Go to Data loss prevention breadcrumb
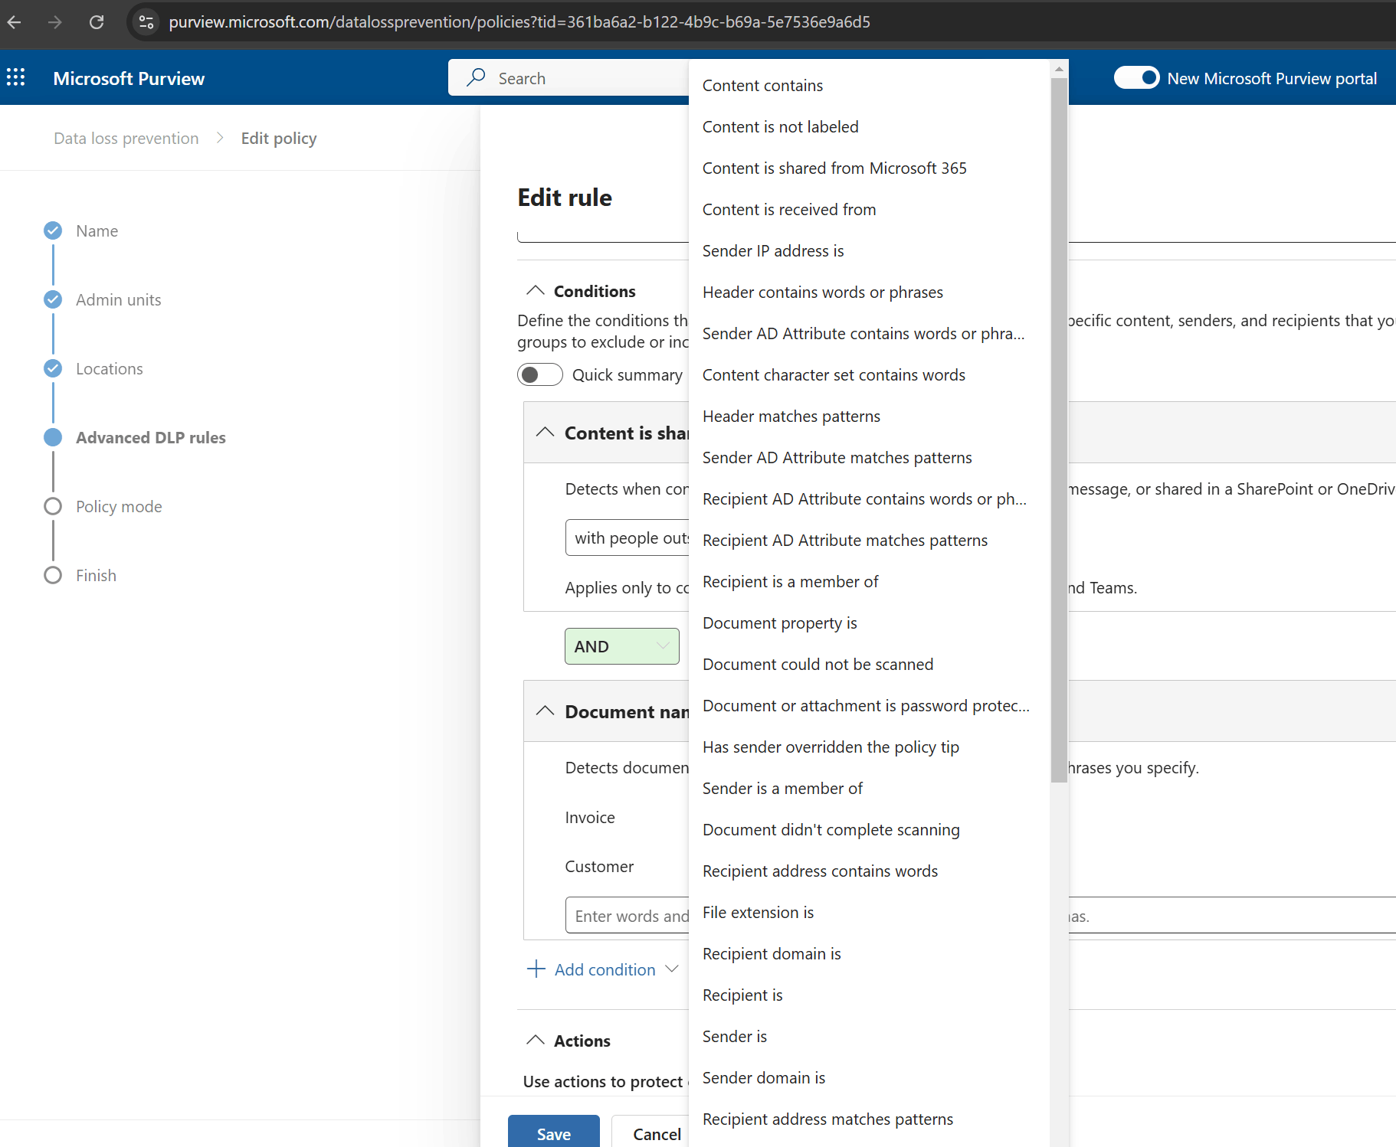1396x1147 pixels. click(126, 139)
